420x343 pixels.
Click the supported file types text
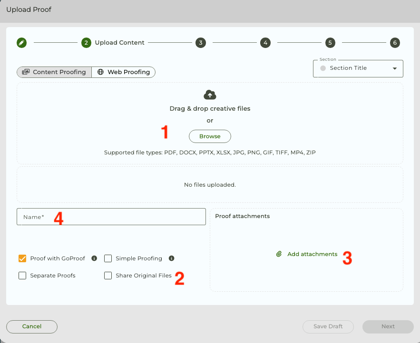(x=210, y=152)
